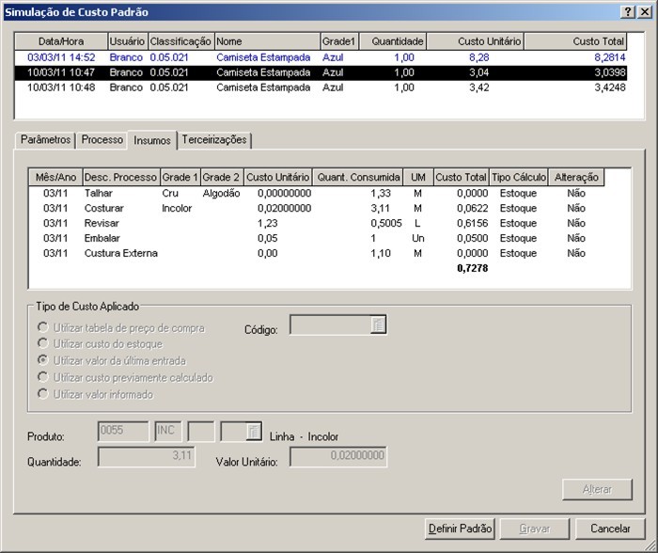658x553 pixels.
Task: Click the lookup icon beside Código field
Action: pyautogui.click(x=378, y=325)
